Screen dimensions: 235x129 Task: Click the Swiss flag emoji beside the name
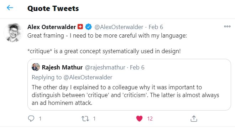pos(80,27)
